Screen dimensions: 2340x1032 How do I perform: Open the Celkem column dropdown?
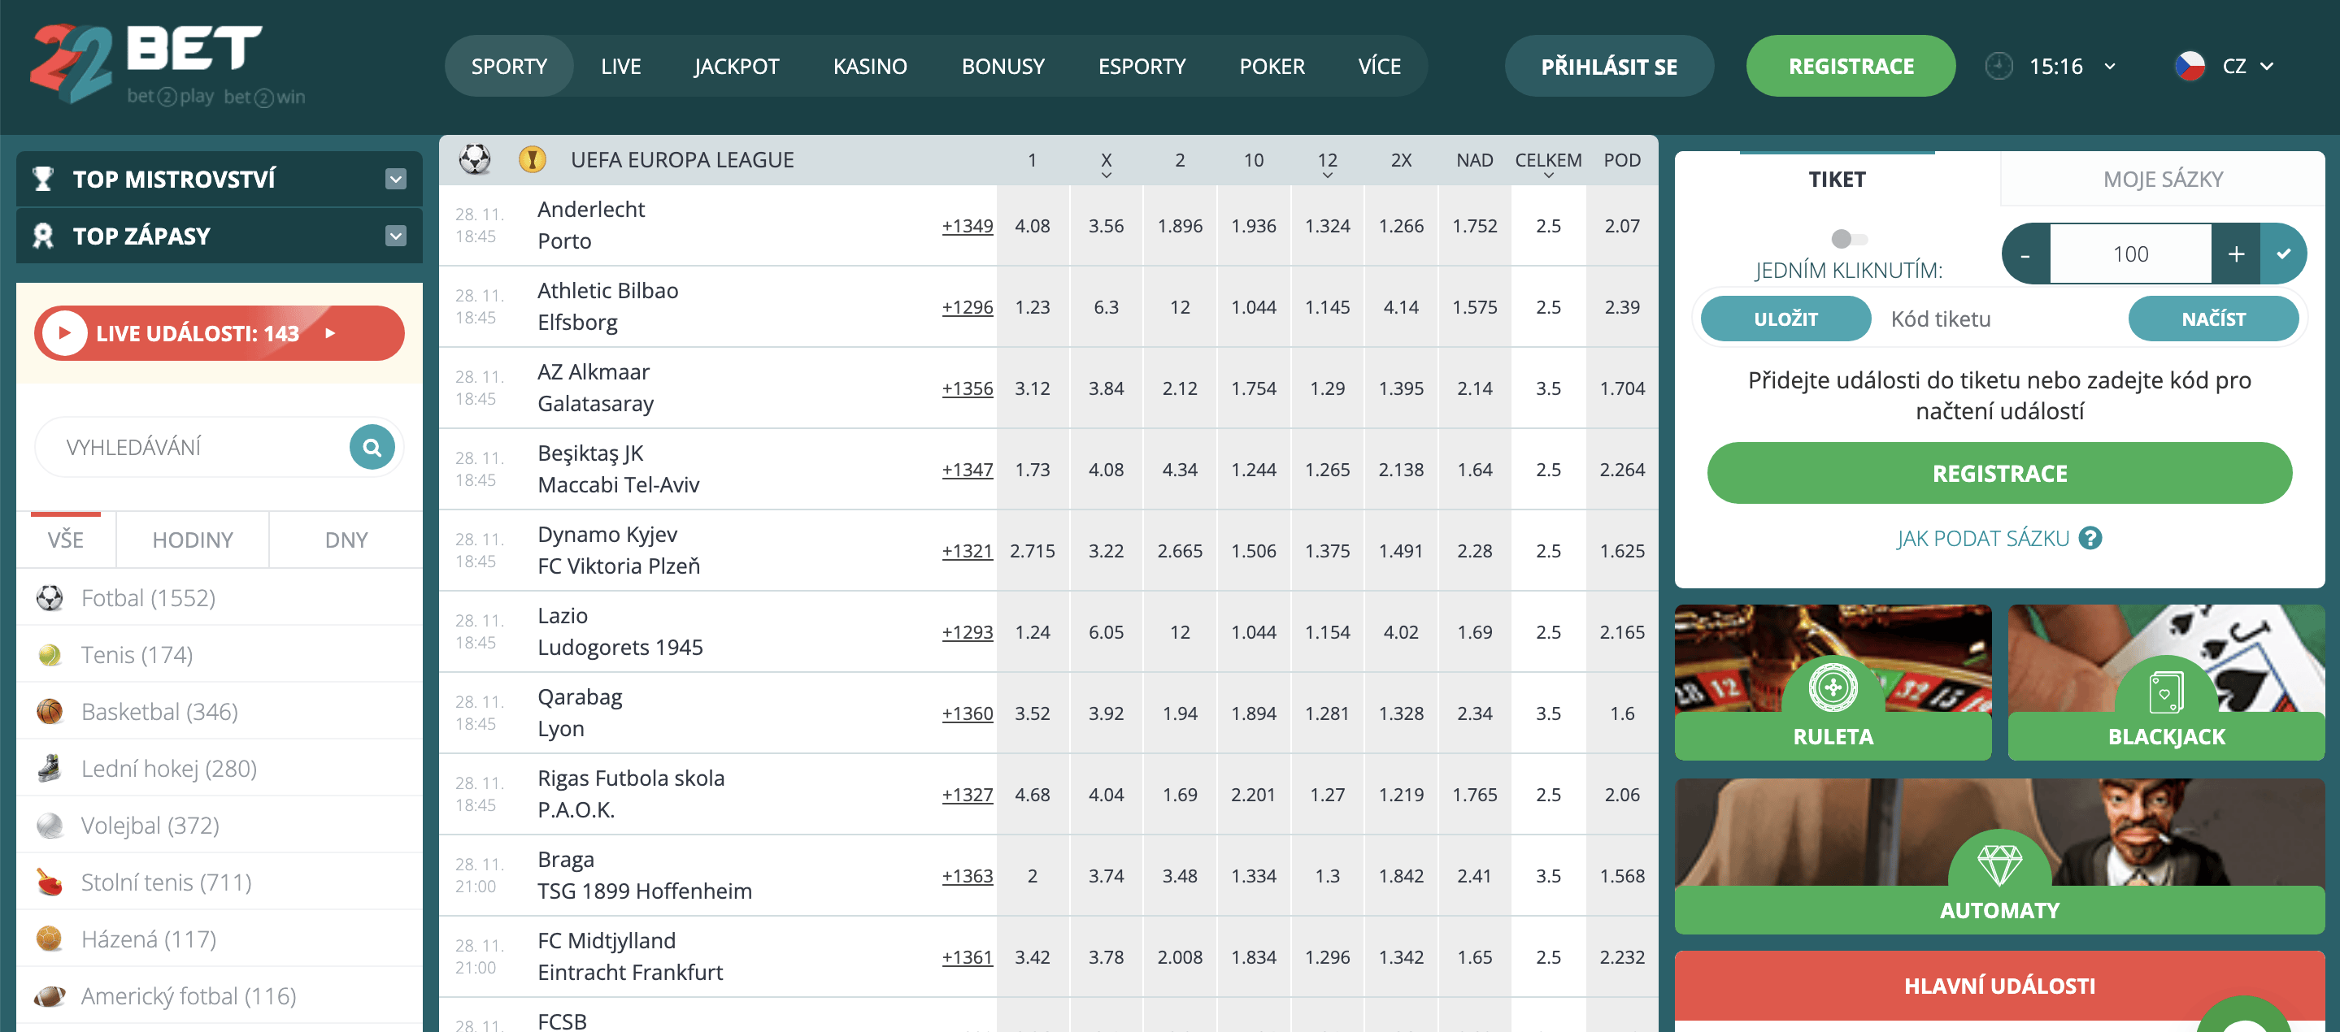pyautogui.click(x=1548, y=176)
